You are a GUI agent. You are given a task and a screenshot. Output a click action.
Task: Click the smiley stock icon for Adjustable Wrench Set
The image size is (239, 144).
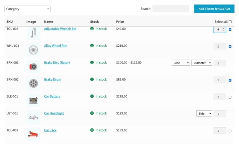point(92,29)
